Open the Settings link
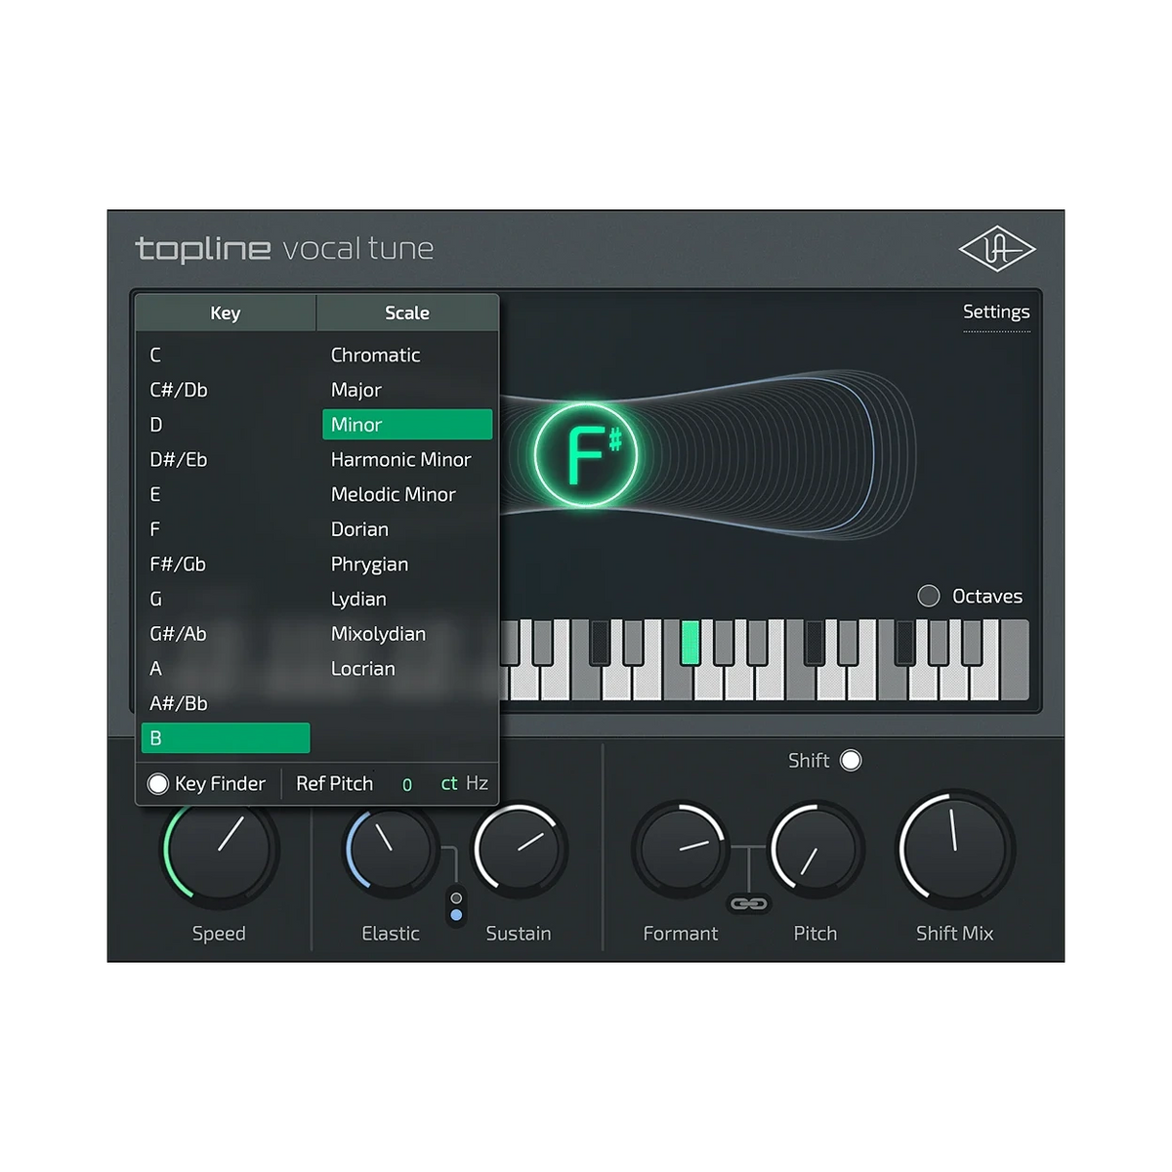Image resolution: width=1172 pixels, height=1172 pixels. pos(996,312)
